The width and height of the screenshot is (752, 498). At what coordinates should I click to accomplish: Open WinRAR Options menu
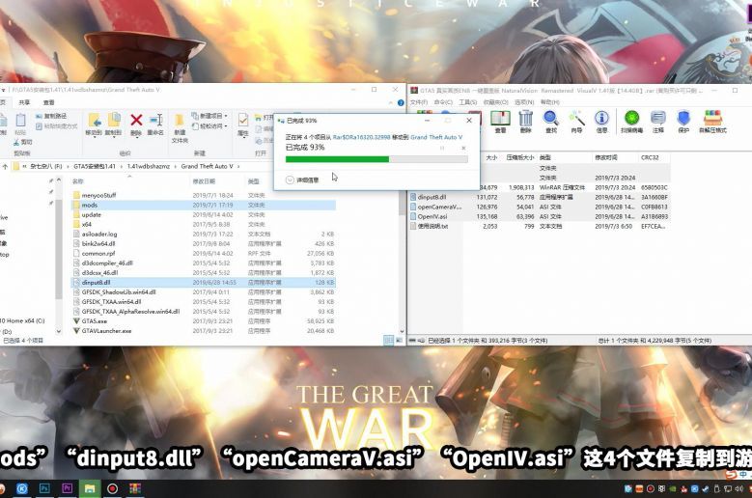pos(524,102)
